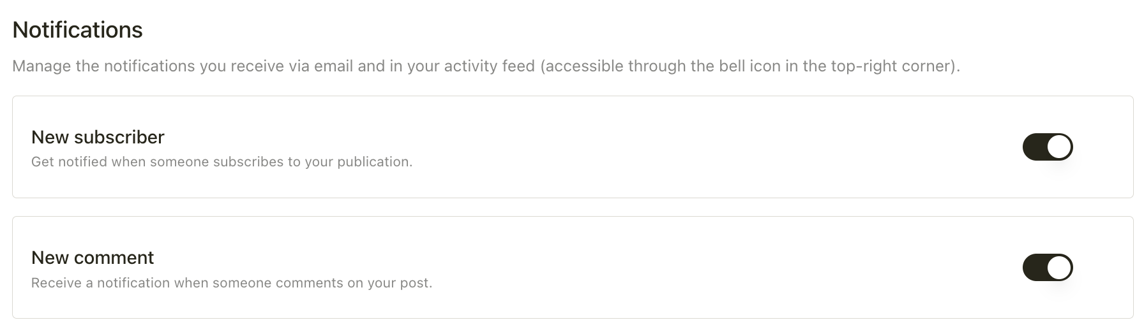The image size is (1144, 334).
Task: Click empty area inside the New comment card
Action: 702,268
